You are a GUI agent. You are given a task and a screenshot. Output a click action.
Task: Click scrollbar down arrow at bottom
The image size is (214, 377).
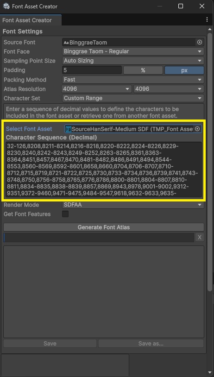click(x=210, y=373)
